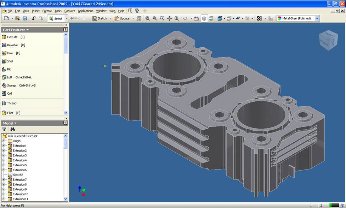
Task: Click the browser filter funnel icon
Action: click(x=4, y=129)
